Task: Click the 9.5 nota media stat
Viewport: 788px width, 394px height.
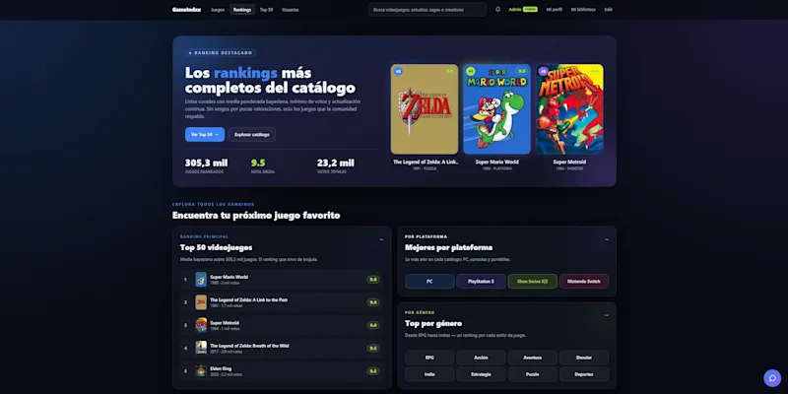Action: (x=263, y=165)
